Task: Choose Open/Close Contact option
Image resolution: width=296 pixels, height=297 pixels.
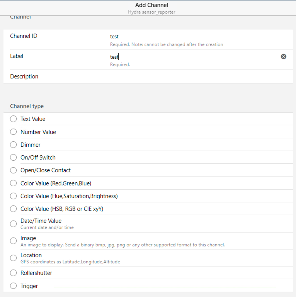Action: click(x=14, y=170)
